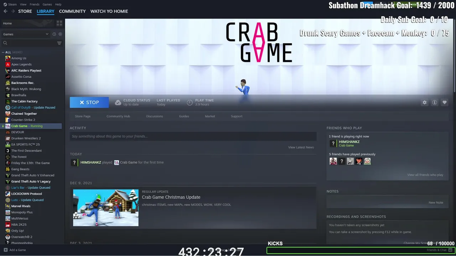This screenshot has width=456, height=256.
Task: Click the last previously-played friend avatar
Action: pos(367,161)
